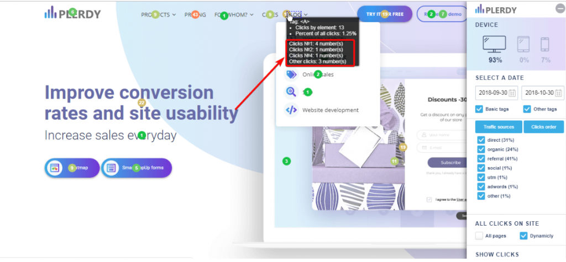Image resolution: width=566 pixels, height=262 pixels.
Task: Select the smartphone device icon
Action: (544, 44)
